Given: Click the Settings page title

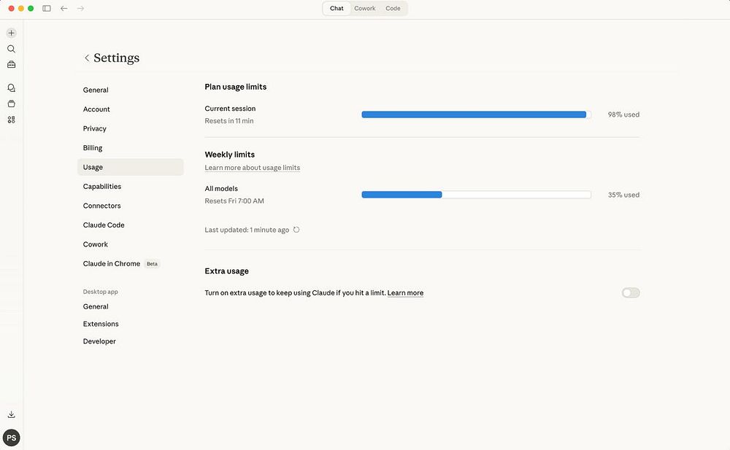Looking at the screenshot, I should (116, 58).
